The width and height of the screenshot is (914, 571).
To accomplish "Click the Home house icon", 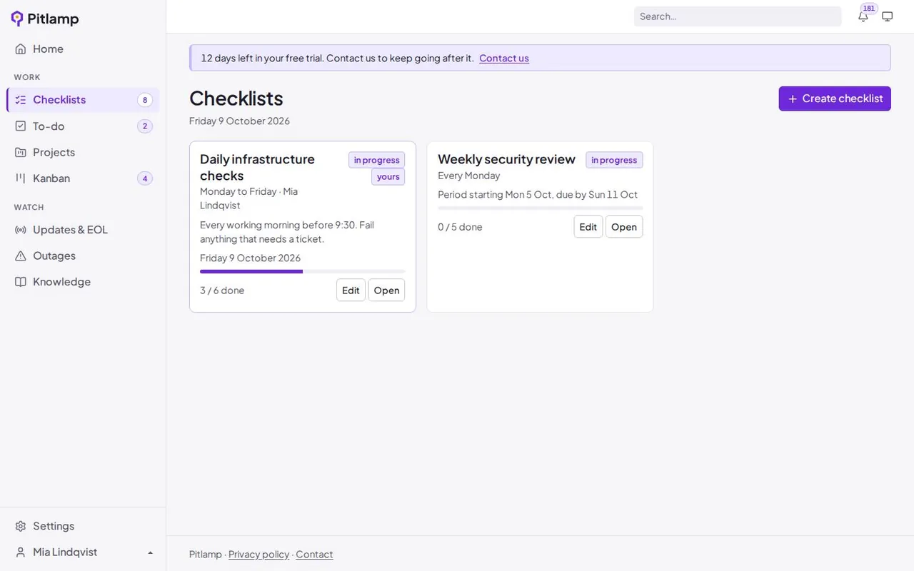I will point(21,49).
